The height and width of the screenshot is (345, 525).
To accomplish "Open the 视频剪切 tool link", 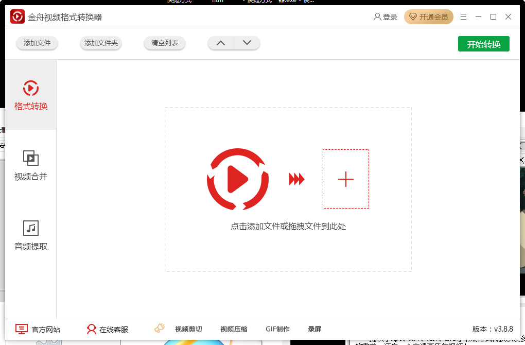I will 188,329.
